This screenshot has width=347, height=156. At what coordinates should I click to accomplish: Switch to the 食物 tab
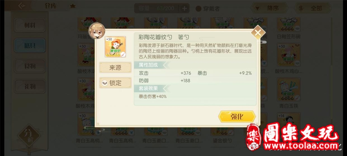point(30,66)
